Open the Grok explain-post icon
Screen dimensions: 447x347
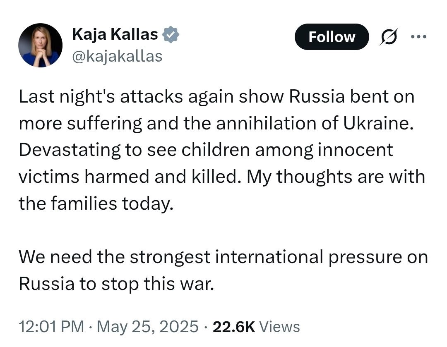click(x=388, y=37)
